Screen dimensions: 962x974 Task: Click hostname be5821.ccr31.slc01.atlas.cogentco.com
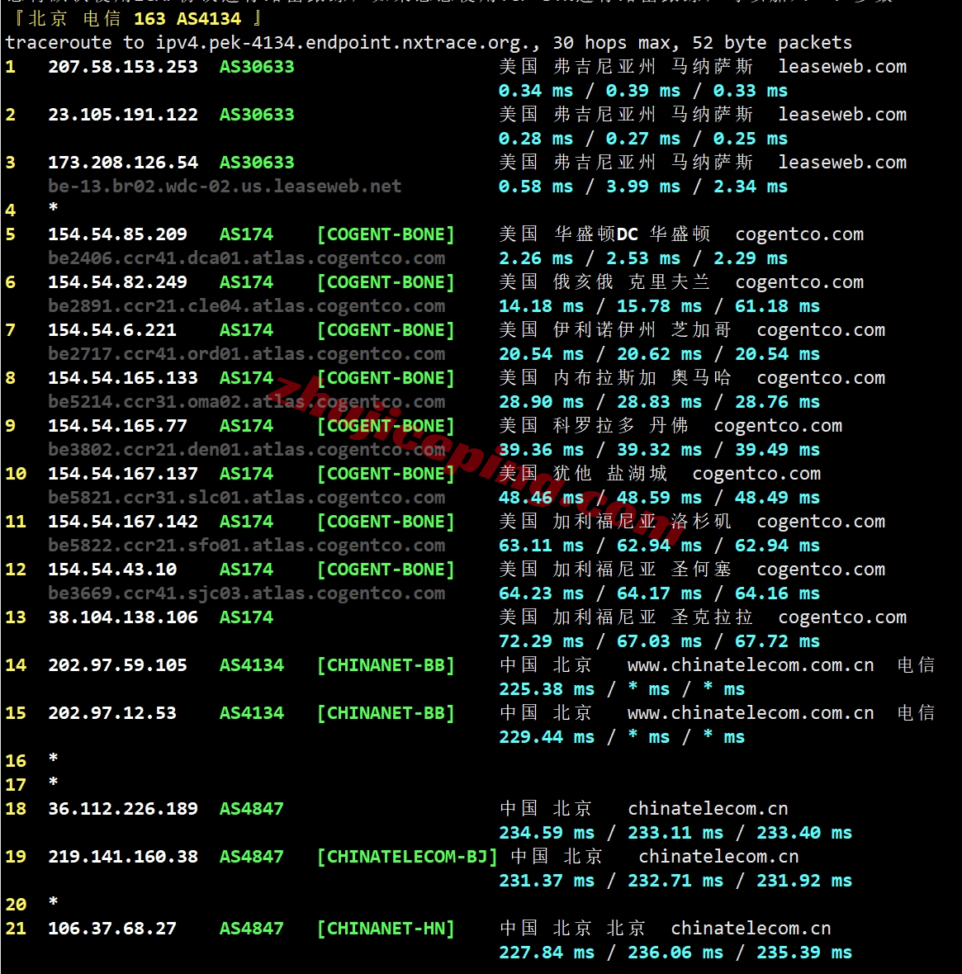(247, 497)
